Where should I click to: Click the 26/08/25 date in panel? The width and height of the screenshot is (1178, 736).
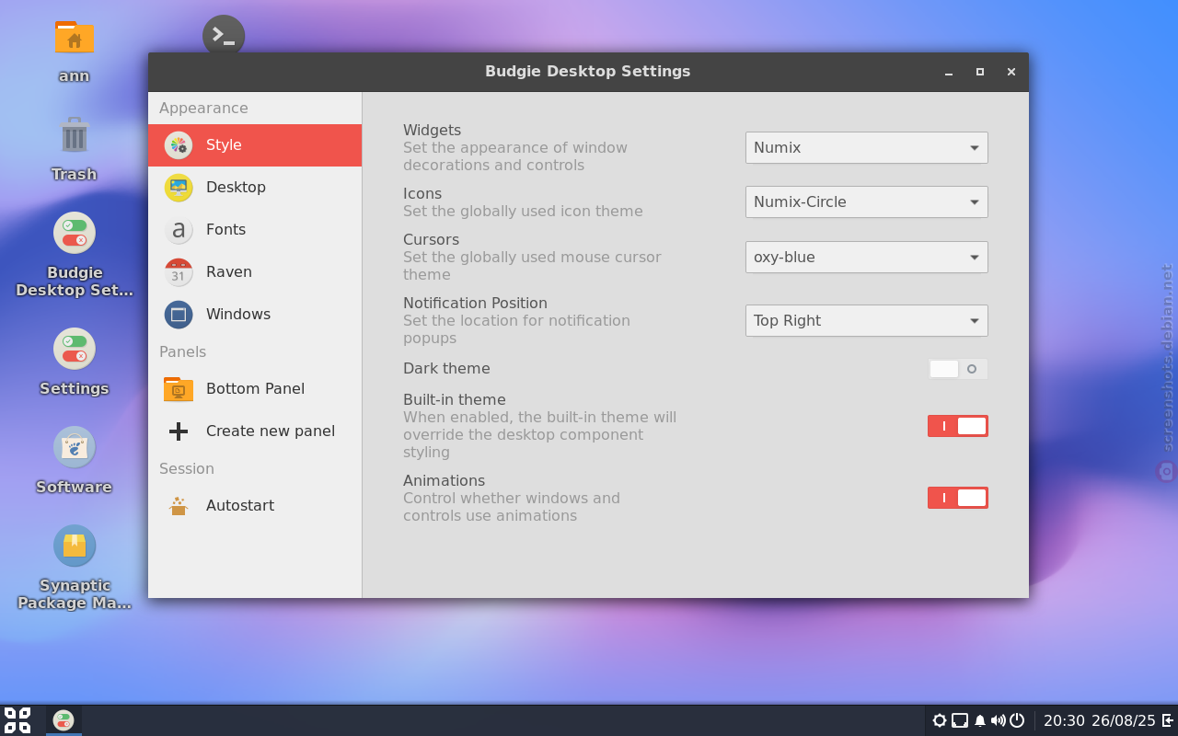(x=1124, y=720)
